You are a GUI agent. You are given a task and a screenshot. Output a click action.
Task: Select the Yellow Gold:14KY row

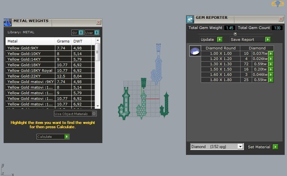[x=50, y=59]
